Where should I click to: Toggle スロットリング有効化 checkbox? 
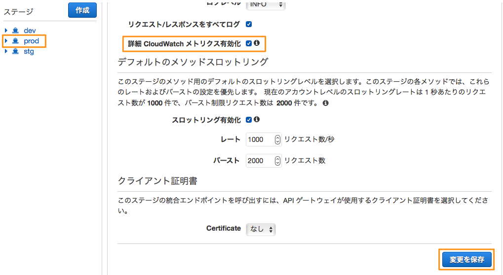coord(249,120)
